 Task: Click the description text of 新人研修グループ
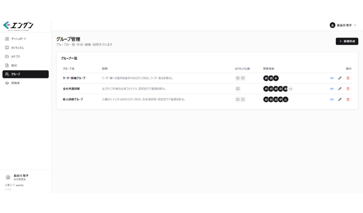tap(143, 100)
